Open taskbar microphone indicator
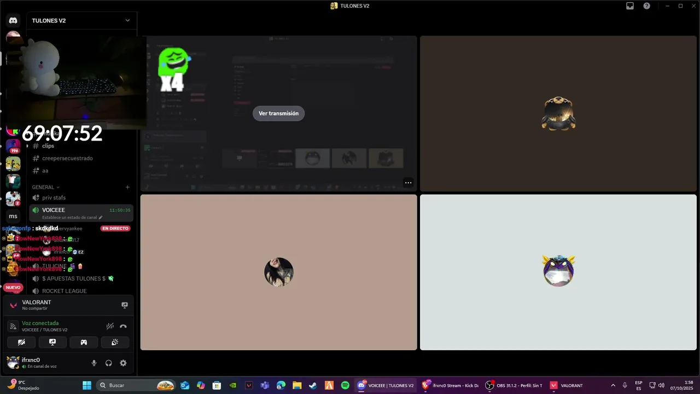The height and width of the screenshot is (394, 700). pos(625,385)
